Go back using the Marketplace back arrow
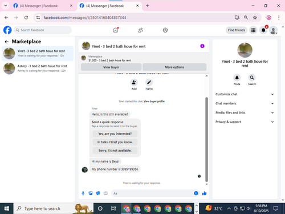The width and height of the screenshot is (285, 214). tap(7, 42)
